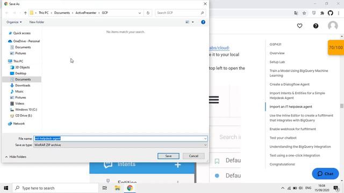Click the translate page icon
This screenshot has height=193, width=344.
296,13
